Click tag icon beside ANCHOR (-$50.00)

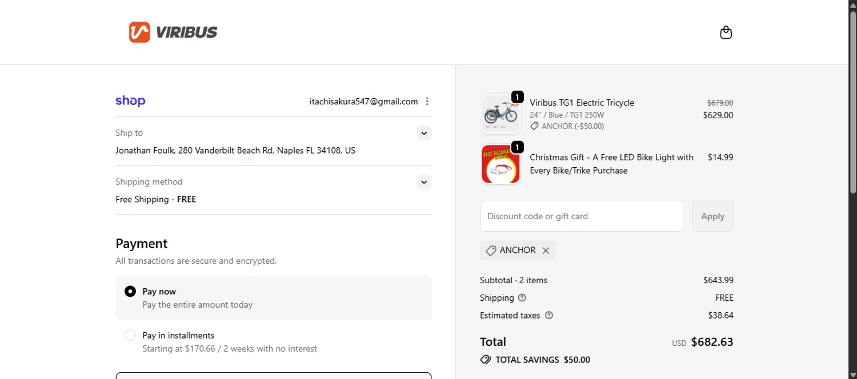pyautogui.click(x=534, y=126)
